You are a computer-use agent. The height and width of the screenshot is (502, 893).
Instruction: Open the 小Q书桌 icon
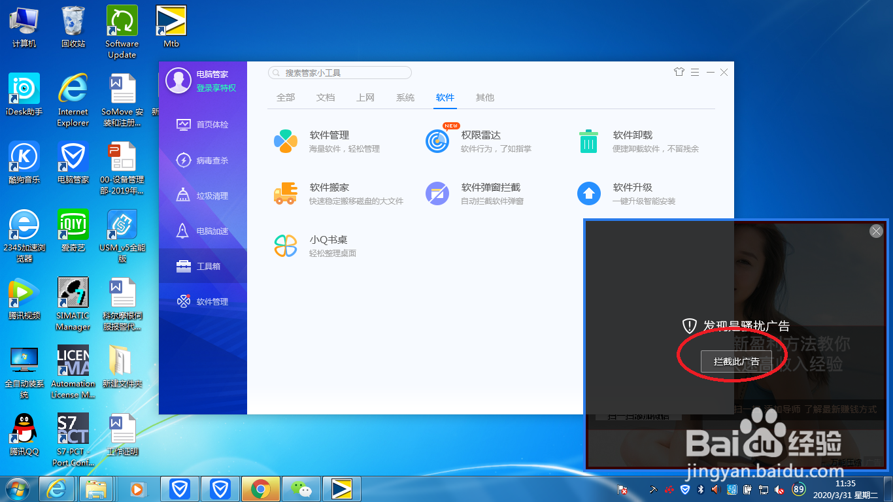[286, 246]
